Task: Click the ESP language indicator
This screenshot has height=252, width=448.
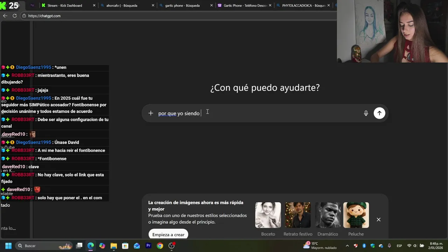Action: [x=399, y=246]
